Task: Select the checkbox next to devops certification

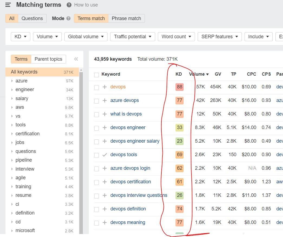Action: click(96, 182)
